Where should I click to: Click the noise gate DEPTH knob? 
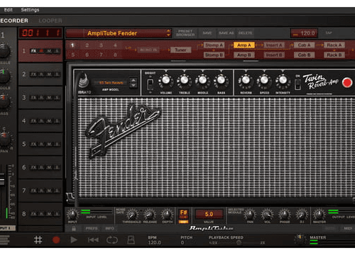(x=167, y=215)
